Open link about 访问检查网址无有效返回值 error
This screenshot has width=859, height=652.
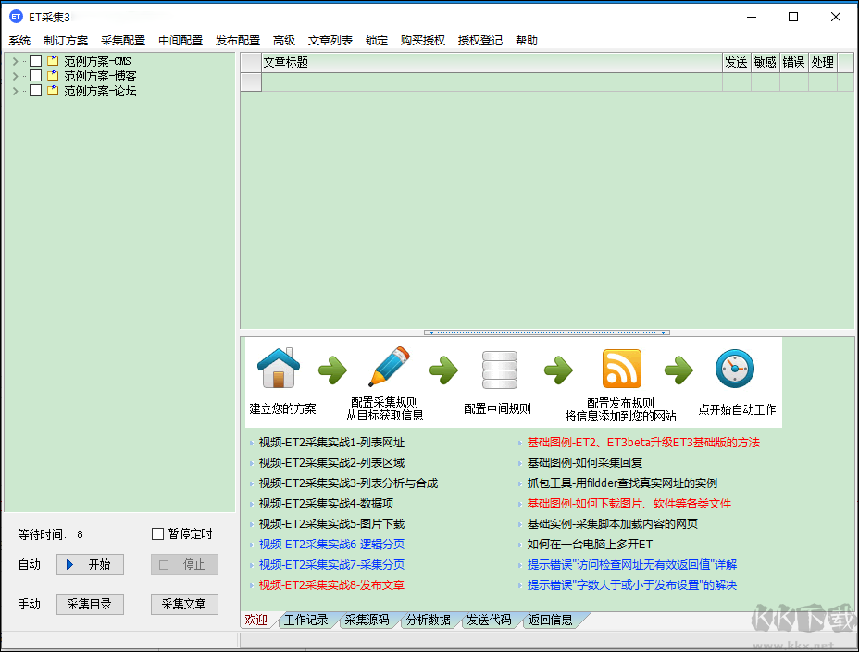(631, 564)
